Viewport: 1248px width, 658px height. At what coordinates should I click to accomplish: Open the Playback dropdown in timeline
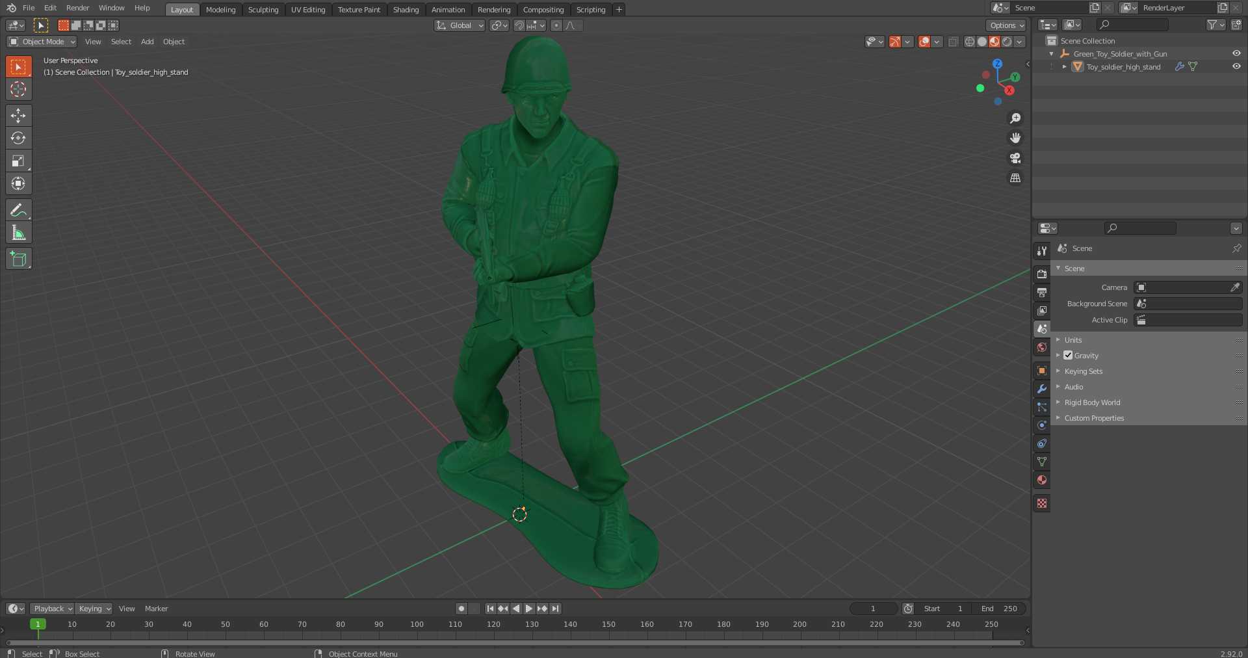52,609
